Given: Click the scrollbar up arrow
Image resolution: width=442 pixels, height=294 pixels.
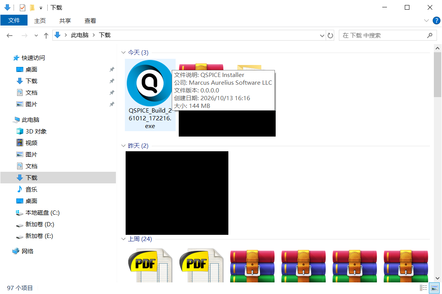Looking at the screenshot, I should click(437, 48).
